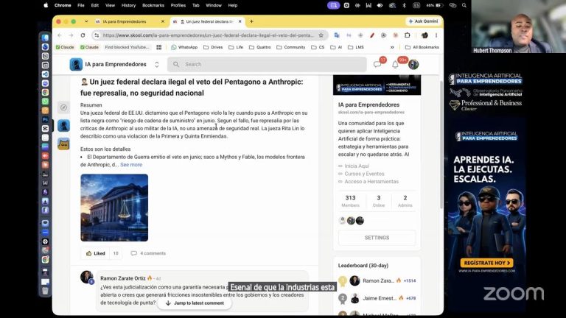Viewport: 566px width, 318px height.
Task: Click Ramon Zarate Ortiz's comment avatar
Action: pyautogui.click(x=87, y=277)
